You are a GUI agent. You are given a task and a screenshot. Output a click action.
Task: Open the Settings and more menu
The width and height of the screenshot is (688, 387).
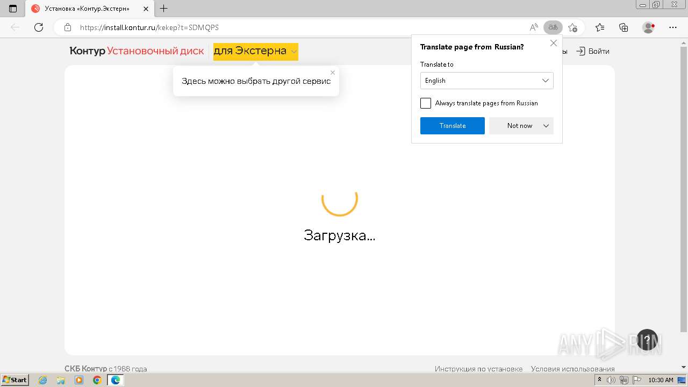(x=672, y=27)
